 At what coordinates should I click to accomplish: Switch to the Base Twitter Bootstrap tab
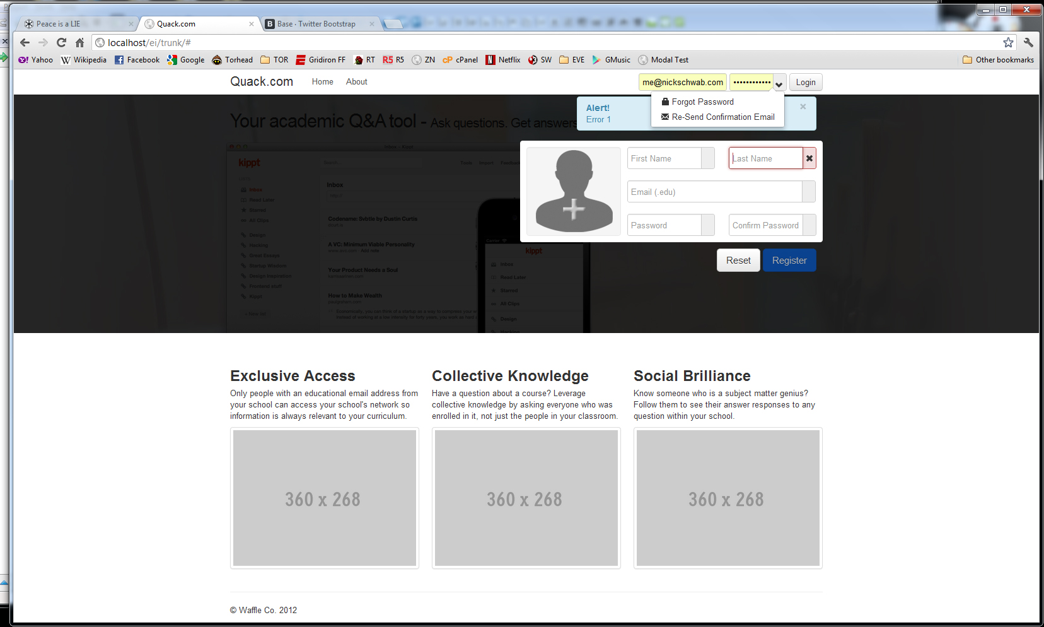coord(316,24)
